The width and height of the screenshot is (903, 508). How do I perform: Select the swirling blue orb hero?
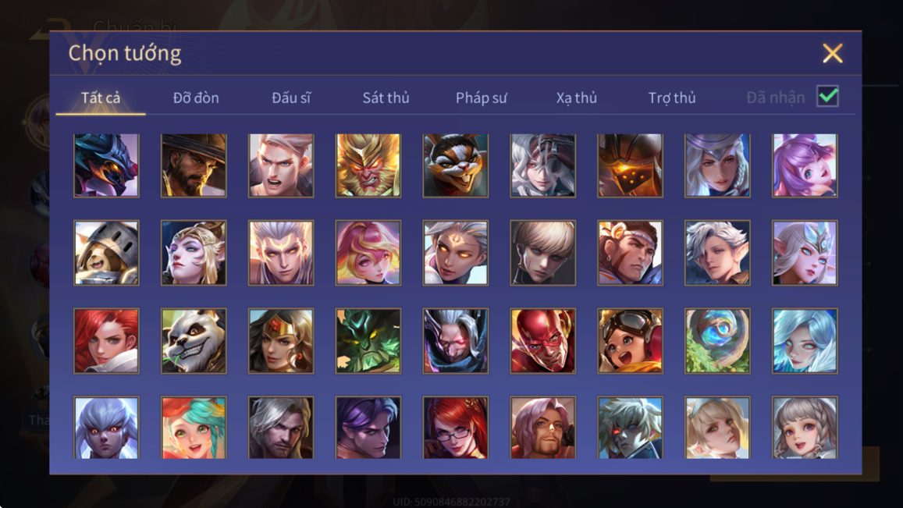pos(717,340)
